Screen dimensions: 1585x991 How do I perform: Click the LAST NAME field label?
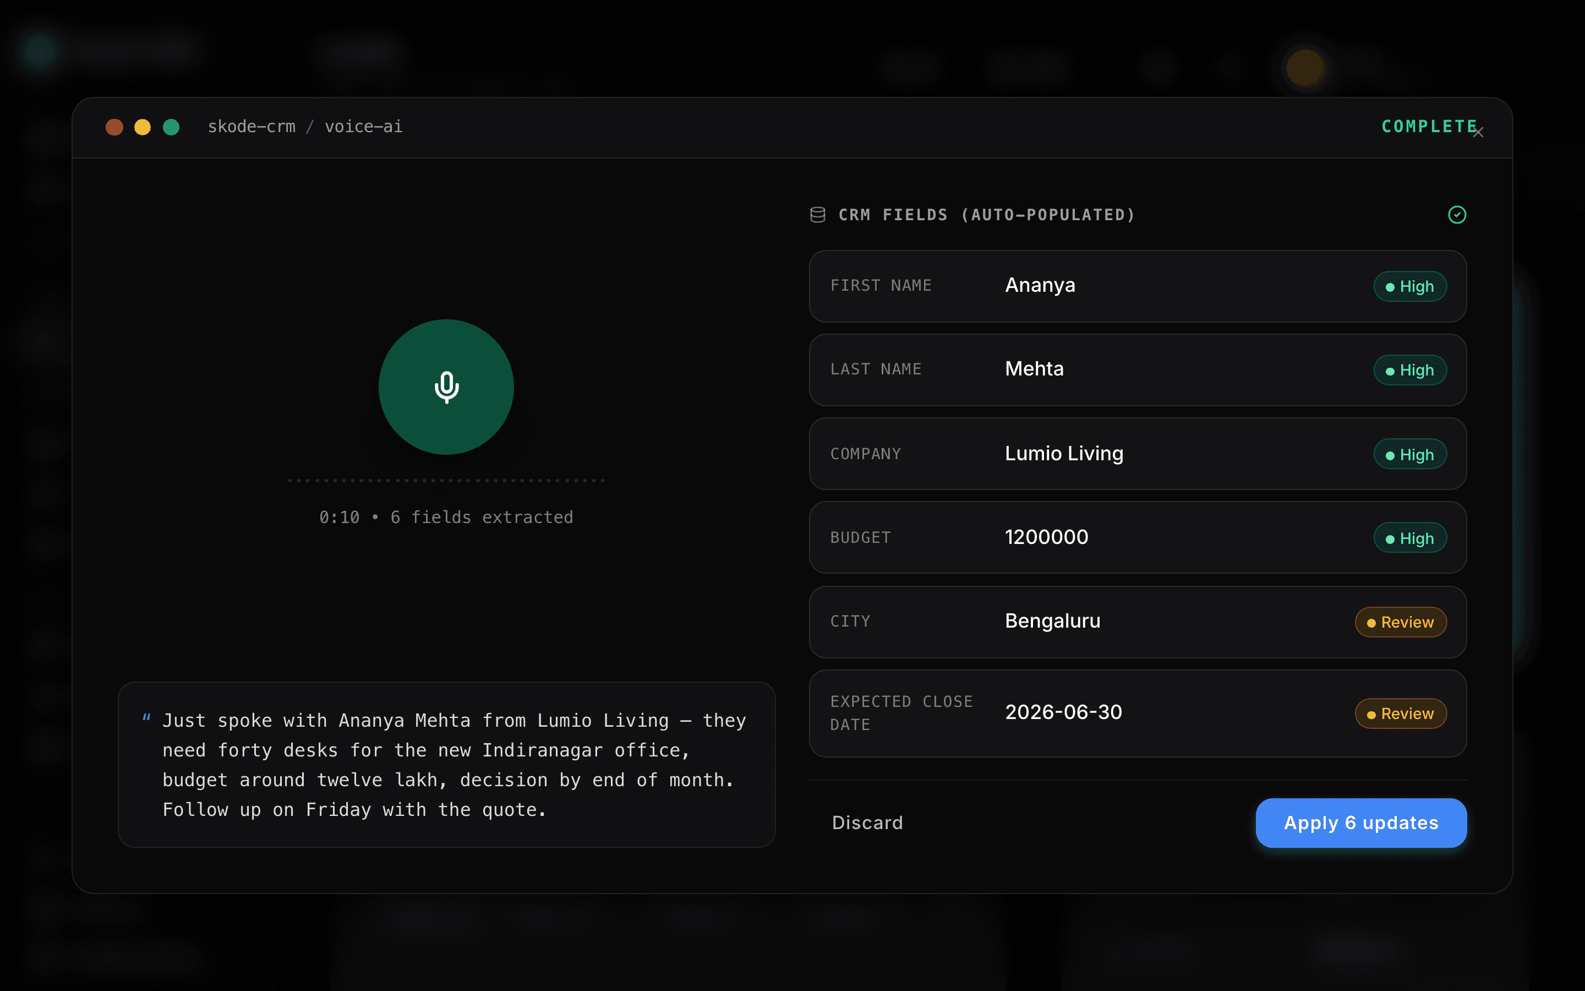(x=876, y=369)
